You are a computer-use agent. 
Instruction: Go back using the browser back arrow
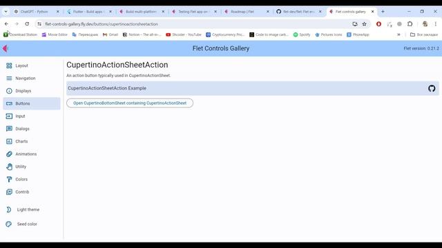click(6, 24)
